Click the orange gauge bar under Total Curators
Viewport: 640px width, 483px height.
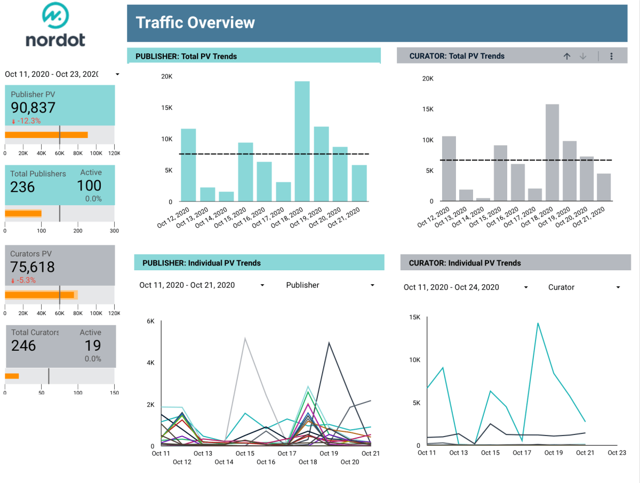(12, 377)
